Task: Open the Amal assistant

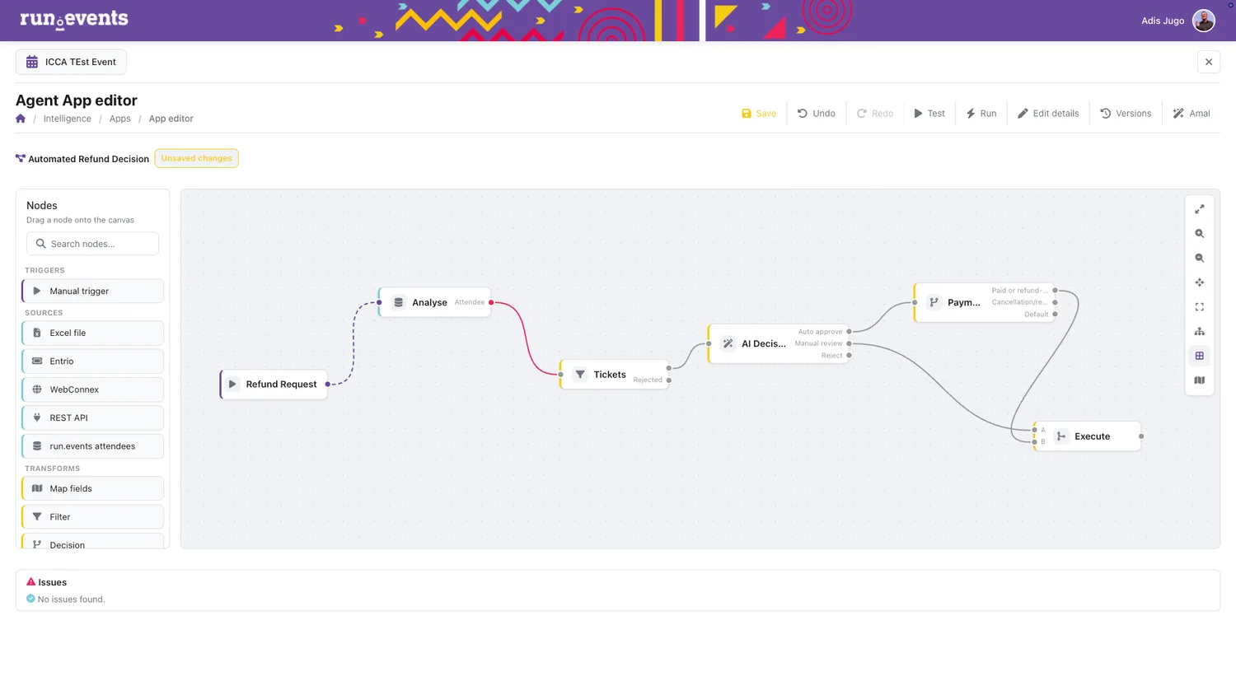Action: tap(1192, 114)
